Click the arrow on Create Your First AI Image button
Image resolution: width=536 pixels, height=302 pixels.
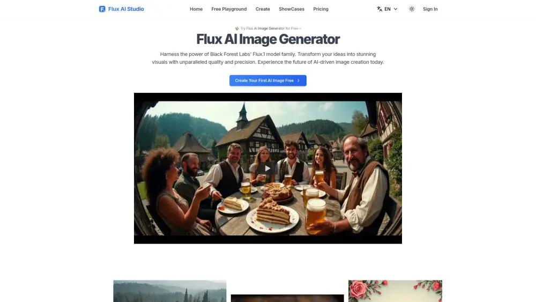tap(299, 80)
